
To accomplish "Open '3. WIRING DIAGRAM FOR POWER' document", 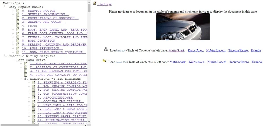I will tap(59, 71).
